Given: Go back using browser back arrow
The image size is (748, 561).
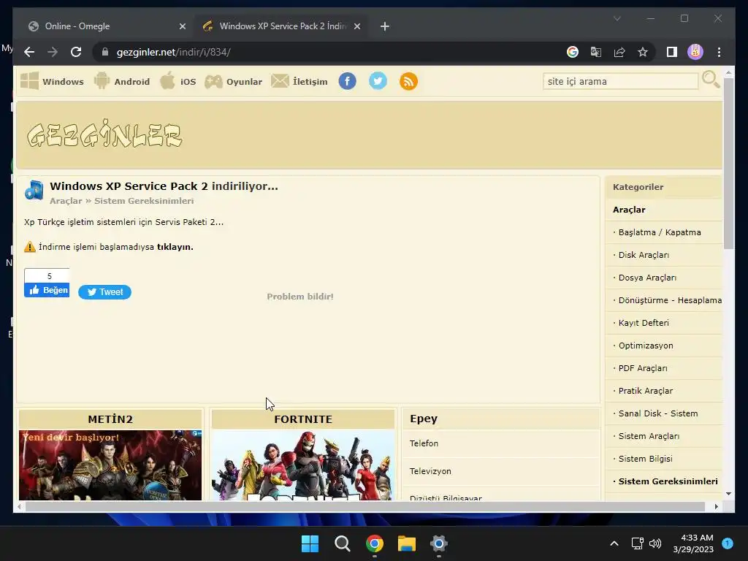Looking at the screenshot, I should coord(29,52).
